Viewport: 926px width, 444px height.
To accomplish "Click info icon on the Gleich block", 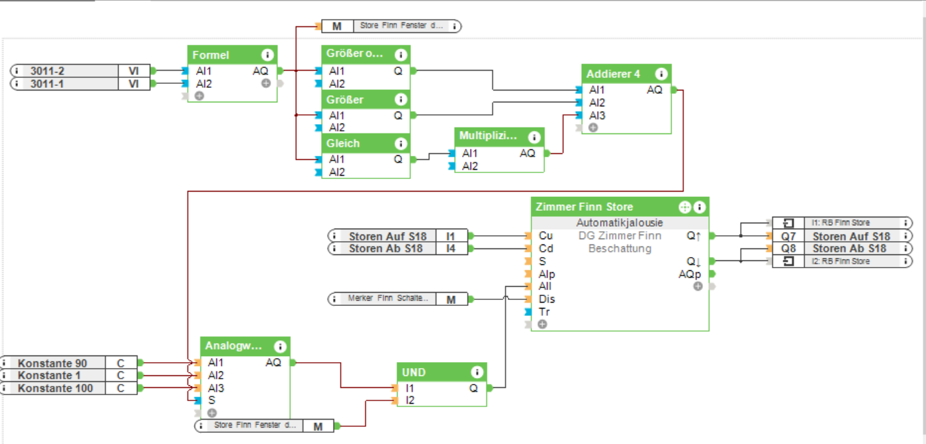I will pyautogui.click(x=400, y=143).
